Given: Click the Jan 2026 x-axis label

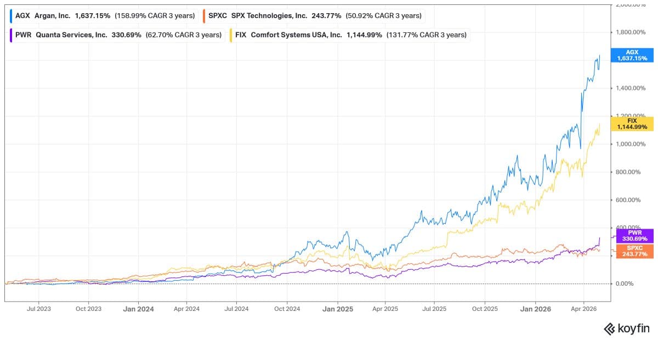Looking at the screenshot, I should (x=536, y=309).
